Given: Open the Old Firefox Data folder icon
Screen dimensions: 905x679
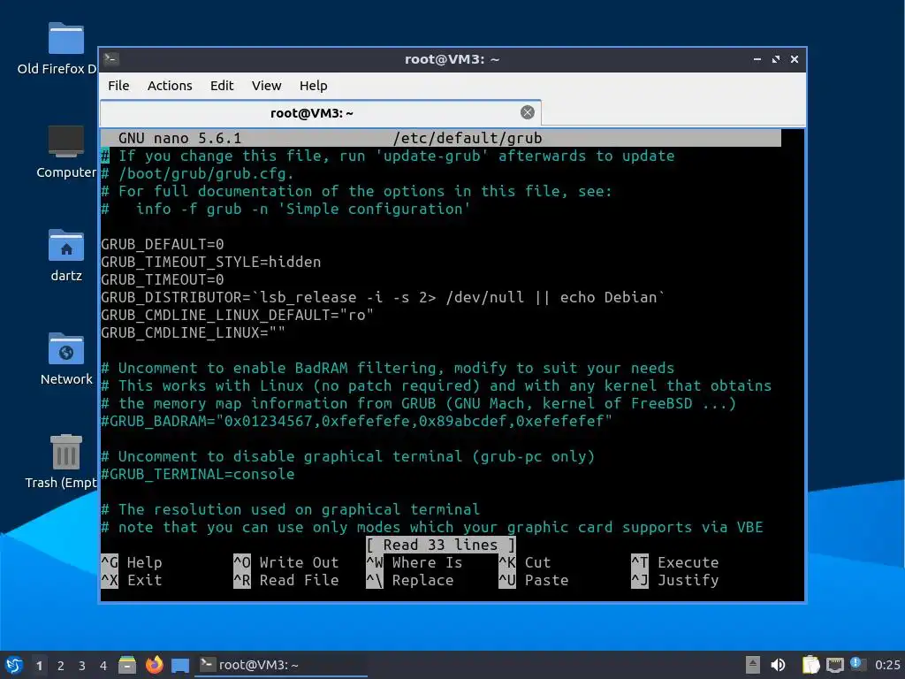Looking at the screenshot, I should (65, 39).
